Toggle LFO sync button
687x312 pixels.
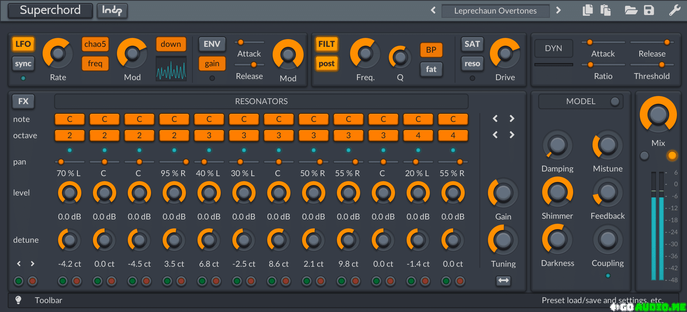(x=23, y=63)
